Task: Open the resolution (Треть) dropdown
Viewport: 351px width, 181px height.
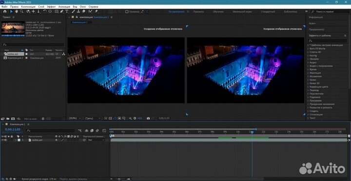Action: [93, 118]
